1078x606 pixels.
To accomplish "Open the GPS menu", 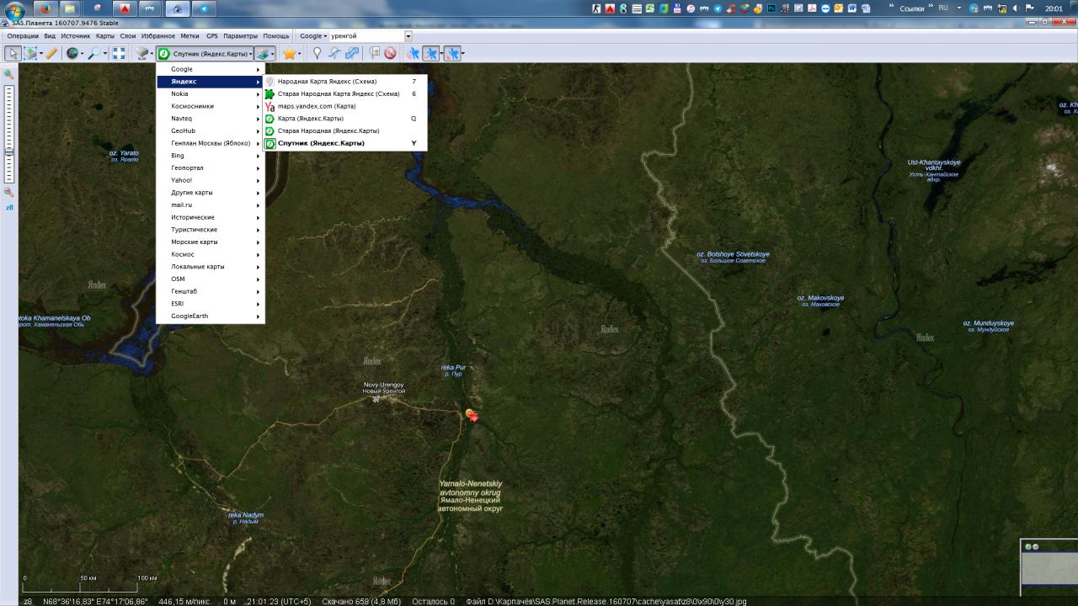I will (x=212, y=36).
